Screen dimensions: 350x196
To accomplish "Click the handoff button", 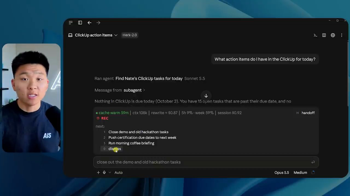I will point(308,113).
